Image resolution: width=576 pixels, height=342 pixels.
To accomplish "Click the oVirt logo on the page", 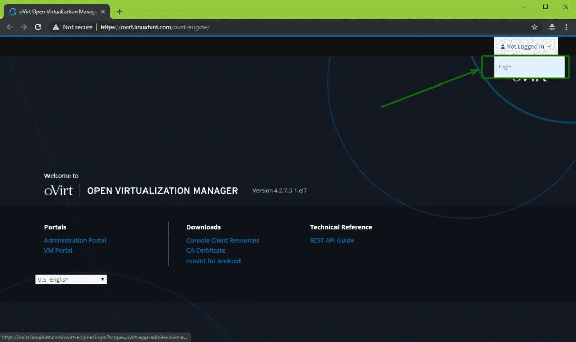I will pyautogui.click(x=59, y=190).
